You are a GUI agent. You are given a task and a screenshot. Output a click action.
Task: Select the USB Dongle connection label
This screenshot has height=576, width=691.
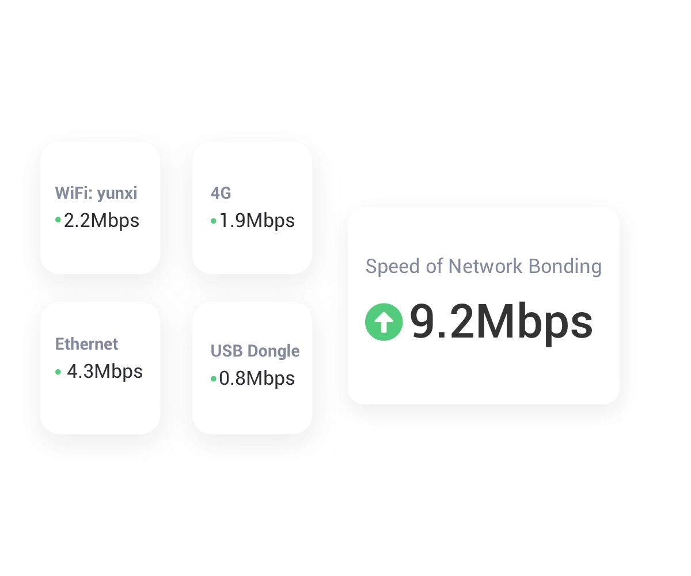pyautogui.click(x=255, y=351)
